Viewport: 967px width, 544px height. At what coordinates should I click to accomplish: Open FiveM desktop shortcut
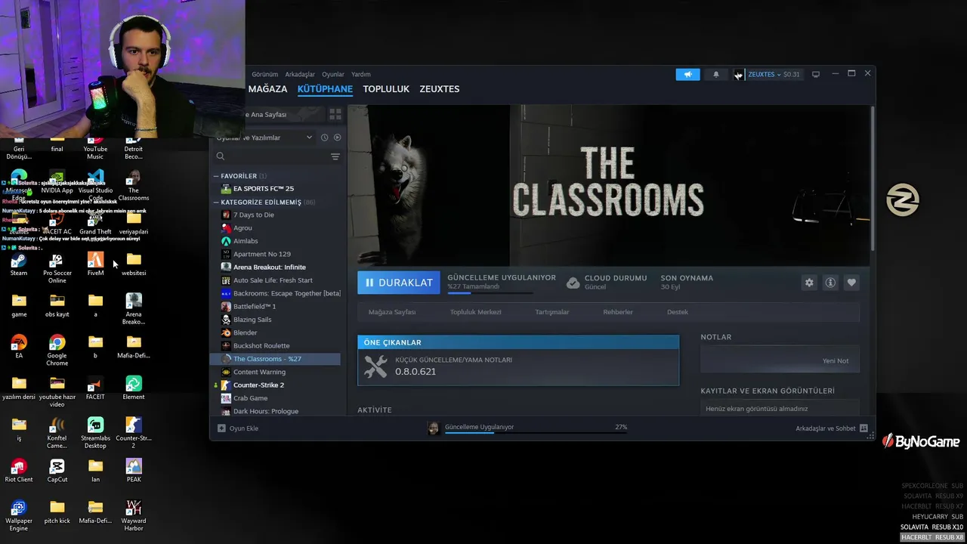coord(95,265)
